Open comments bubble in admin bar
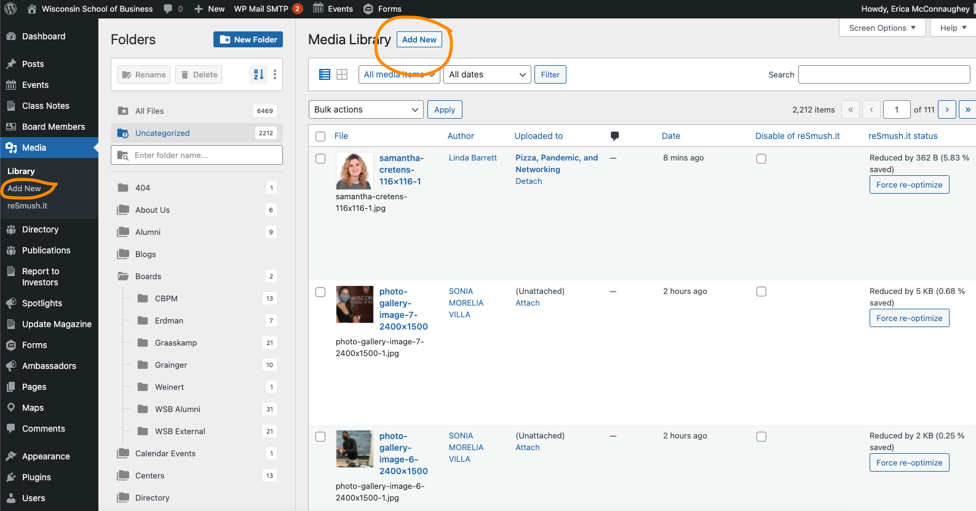 (x=173, y=9)
